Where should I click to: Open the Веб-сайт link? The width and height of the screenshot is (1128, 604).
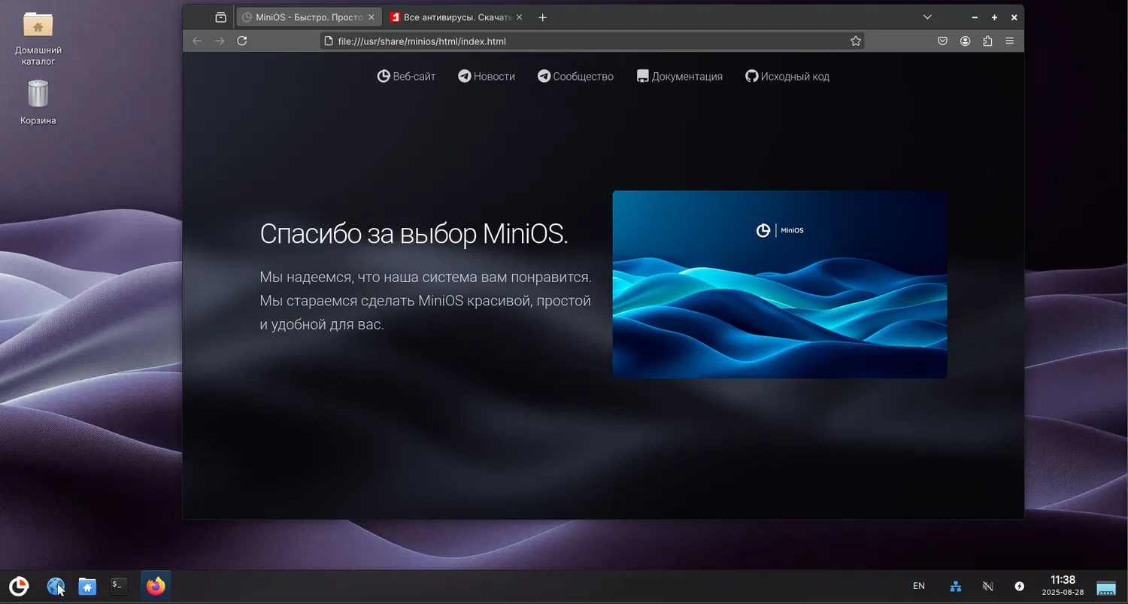[407, 76]
